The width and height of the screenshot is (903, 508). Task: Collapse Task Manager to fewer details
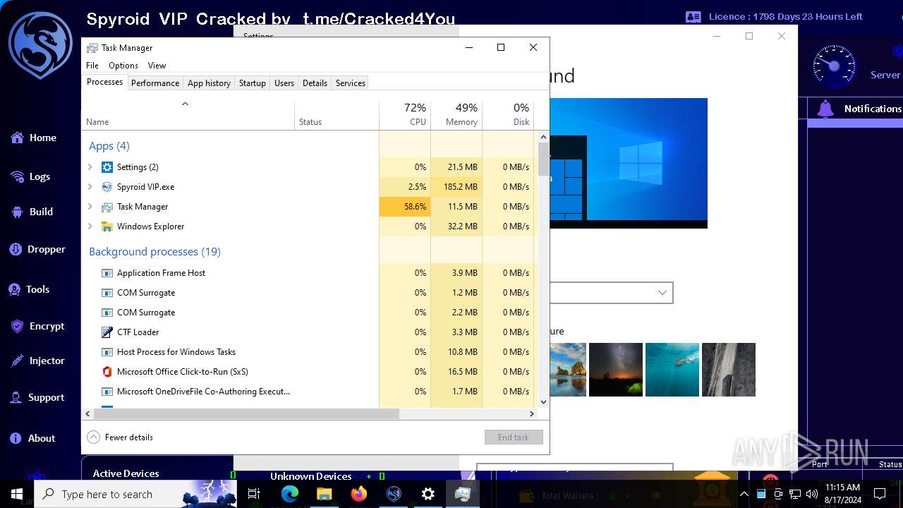(x=120, y=437)
